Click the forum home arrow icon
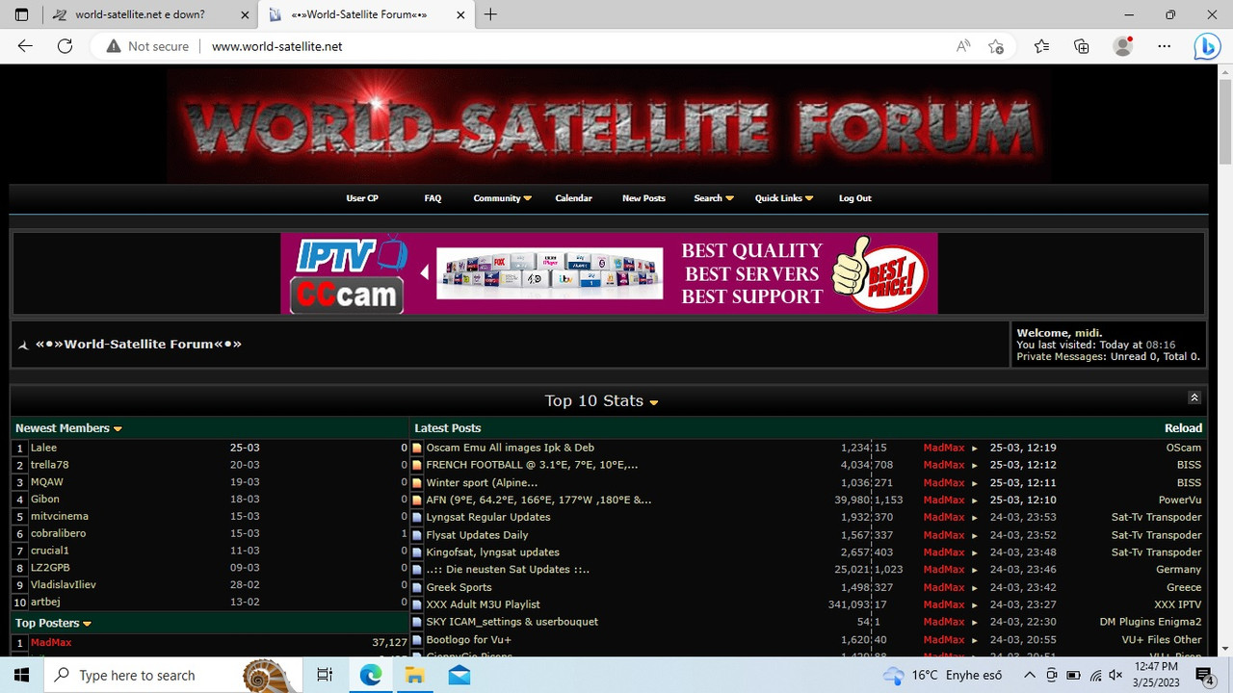This screenshot has width=1233, height=693. point(23,345)
